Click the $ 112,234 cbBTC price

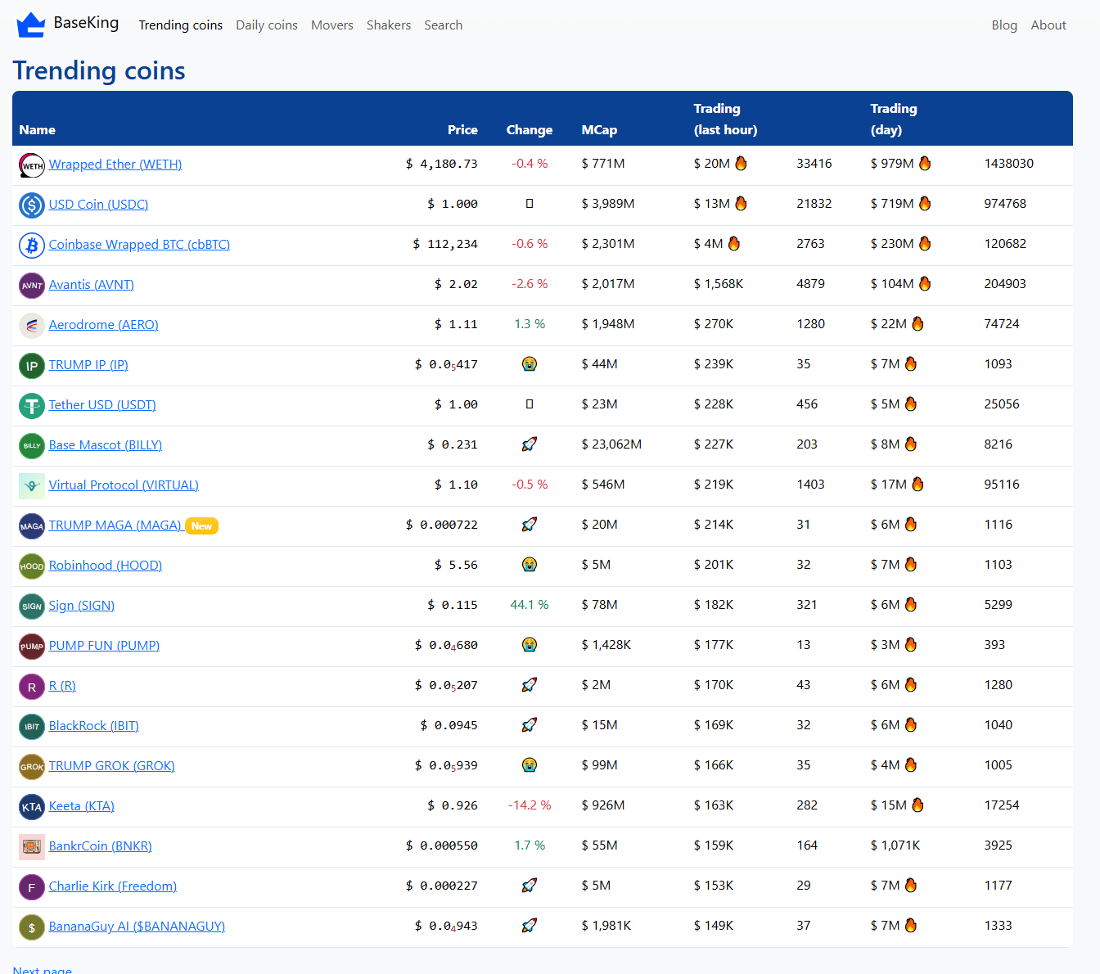pyautogui.click(x=445, y=244)
